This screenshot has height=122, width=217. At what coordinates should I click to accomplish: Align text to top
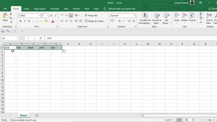coord(62,15)
